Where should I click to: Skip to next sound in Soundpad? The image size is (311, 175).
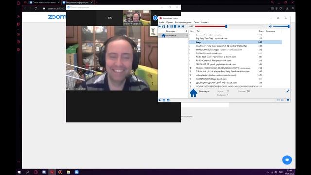tap(183, 26)
